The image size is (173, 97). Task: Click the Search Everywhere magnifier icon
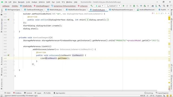point(164,6)
